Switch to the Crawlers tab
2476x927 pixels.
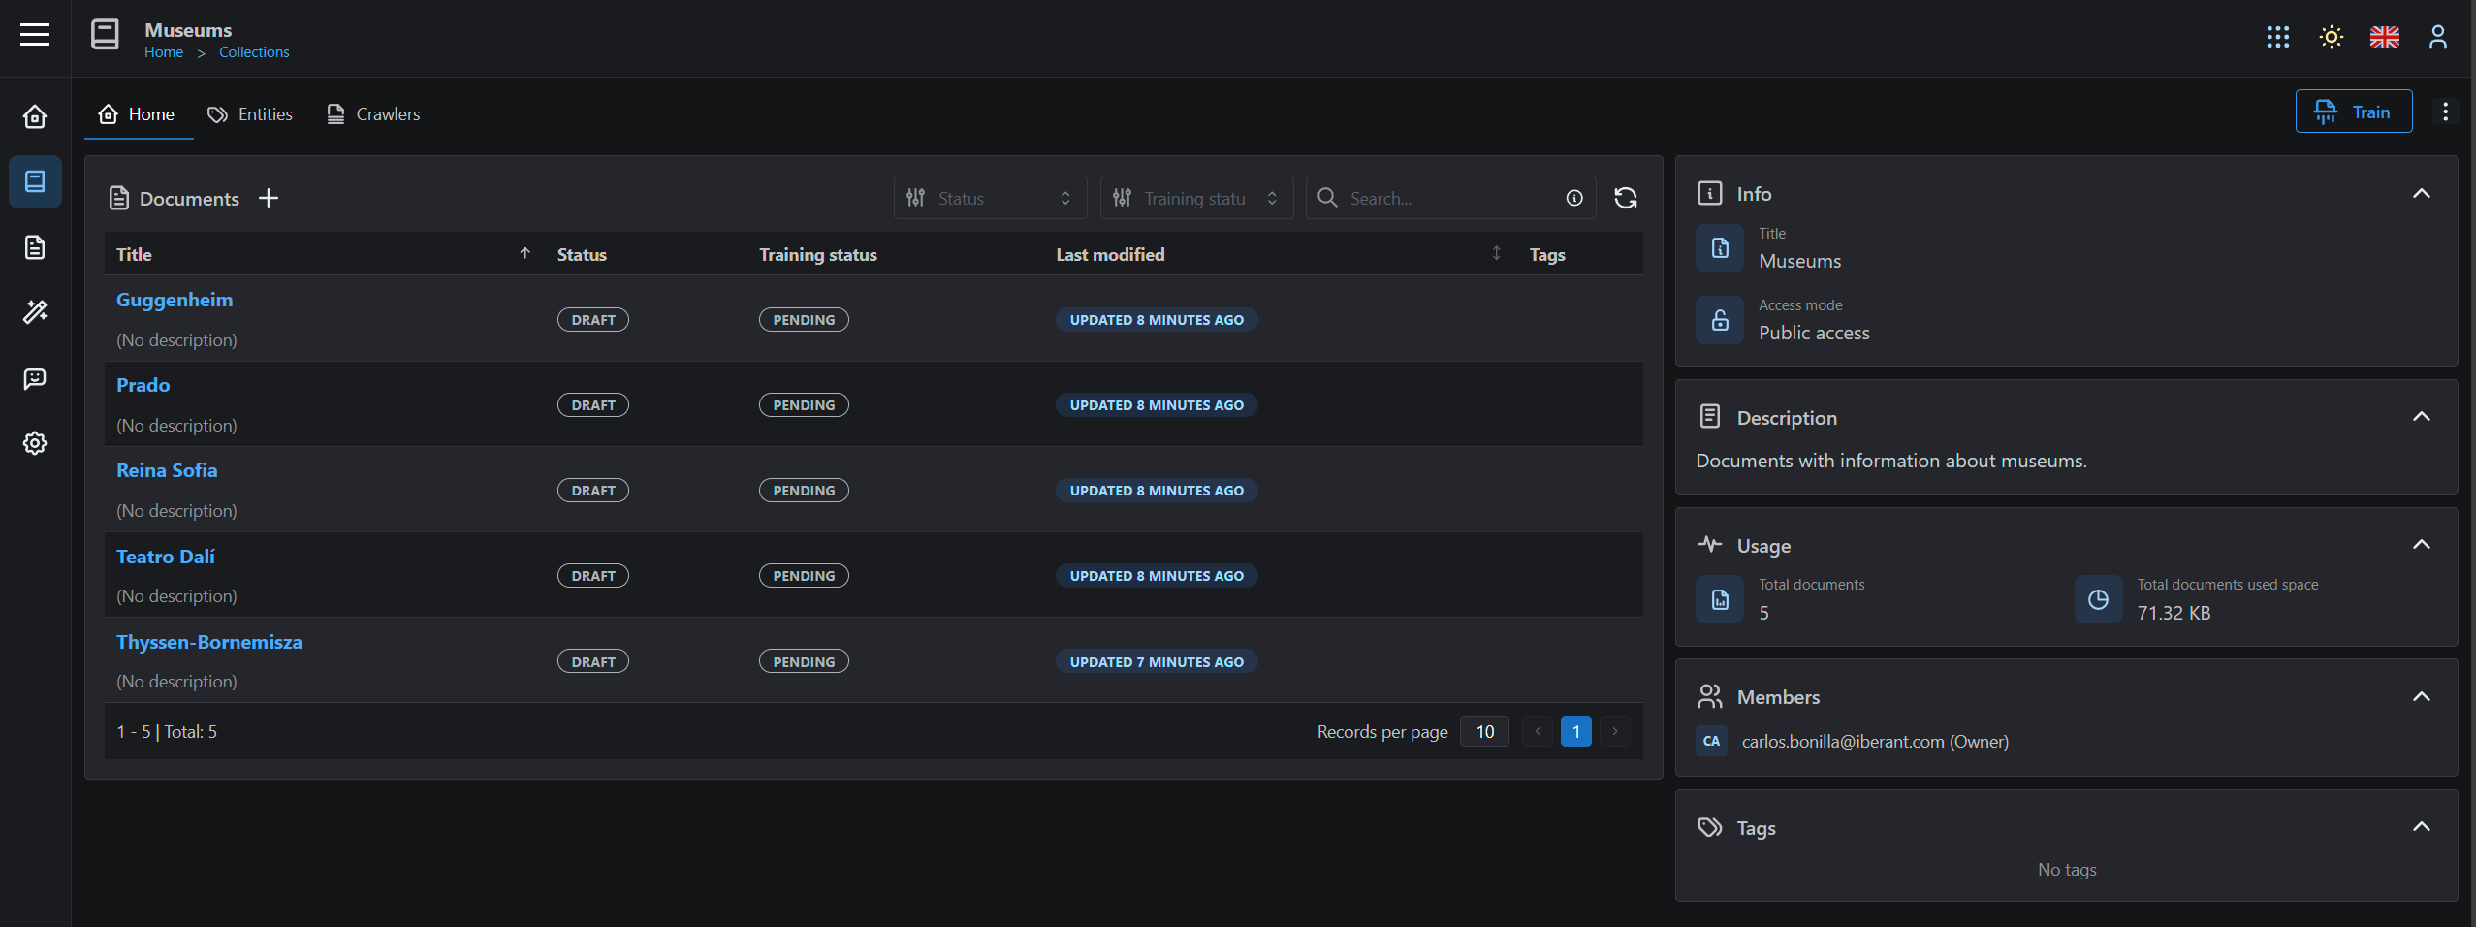pos(373,114)
